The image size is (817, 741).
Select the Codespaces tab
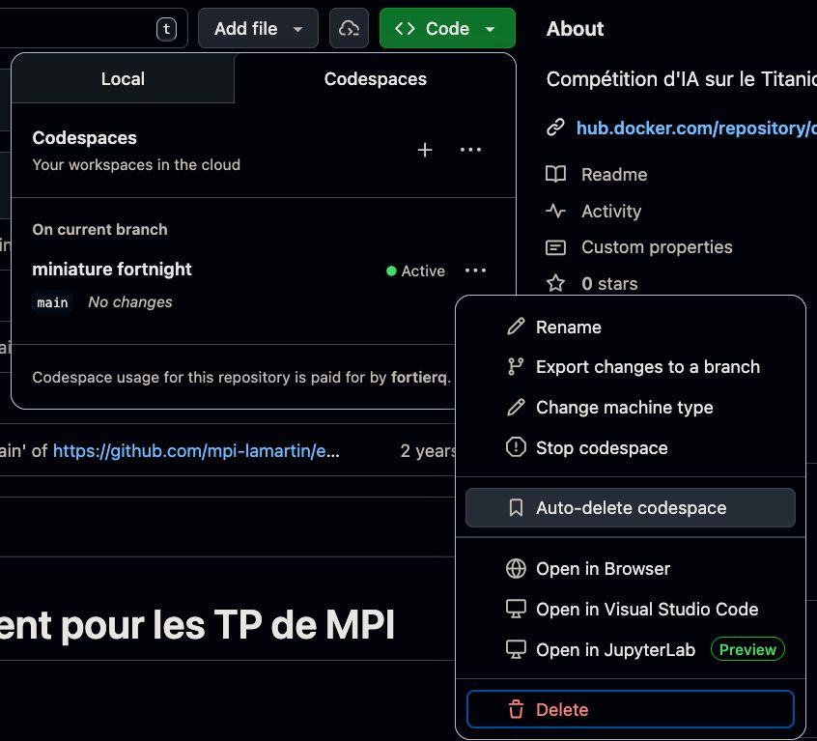(x=375, y=79)
